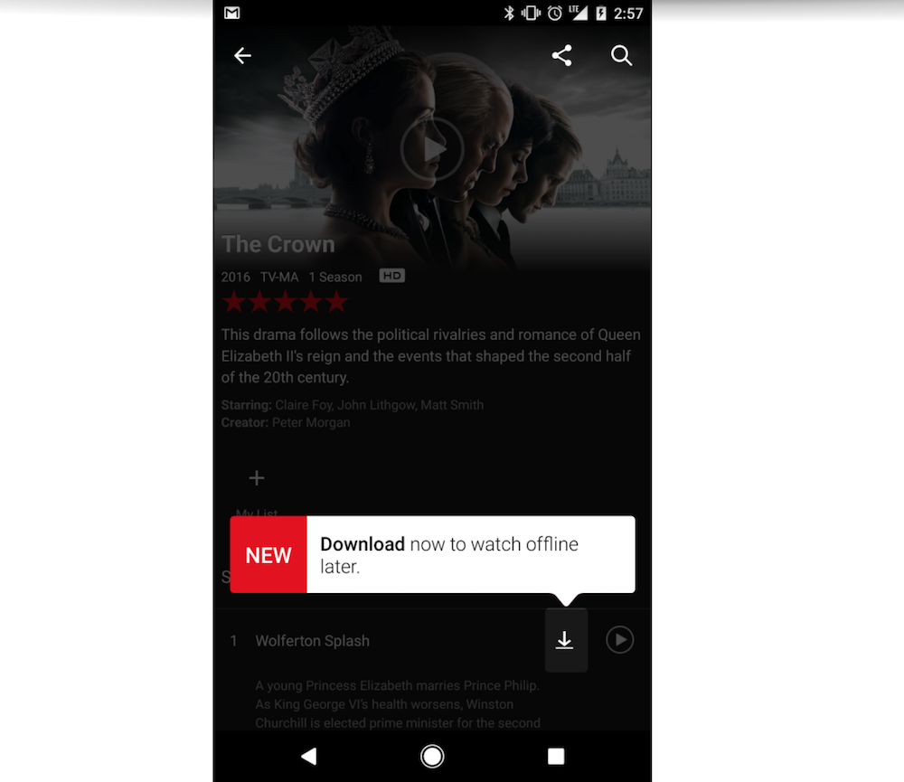904x782 pixels.
Task: Tap the vibrate mode status icon
Action: (531, 13)
